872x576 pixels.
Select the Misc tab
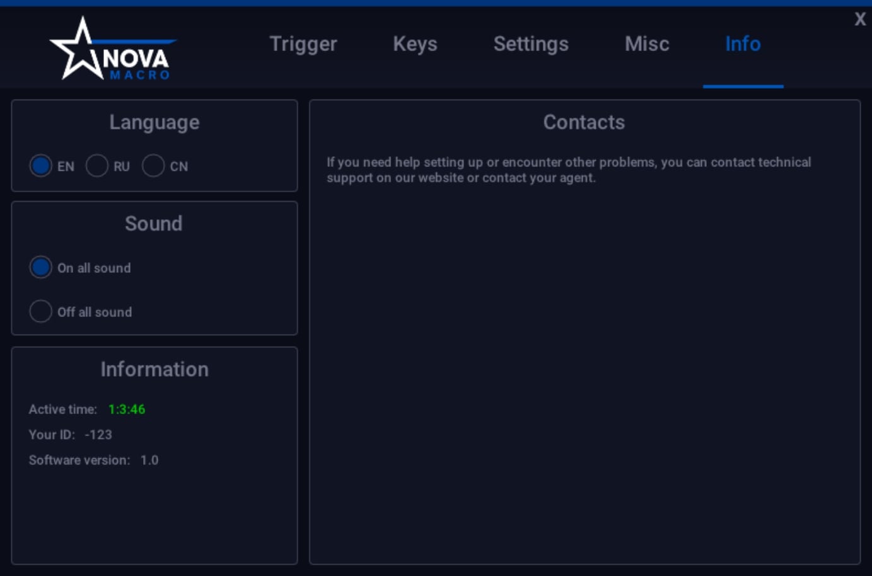click(647, 44)
